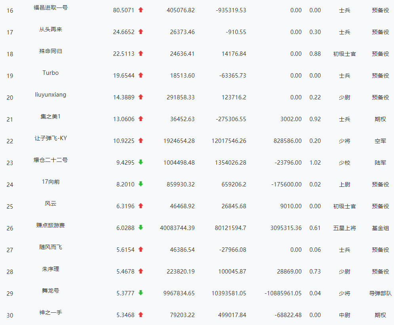Click 中尉 rank in row 30

pyautogui.click(x=345, y=315)
